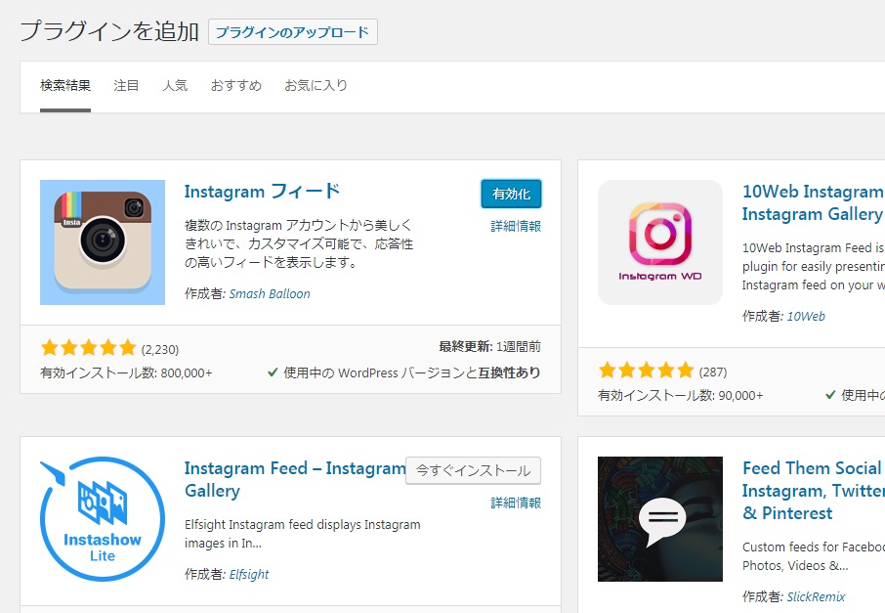885x613 pixels.
Task: Visit the Smash Balloon author link
Action: (270, 293)
